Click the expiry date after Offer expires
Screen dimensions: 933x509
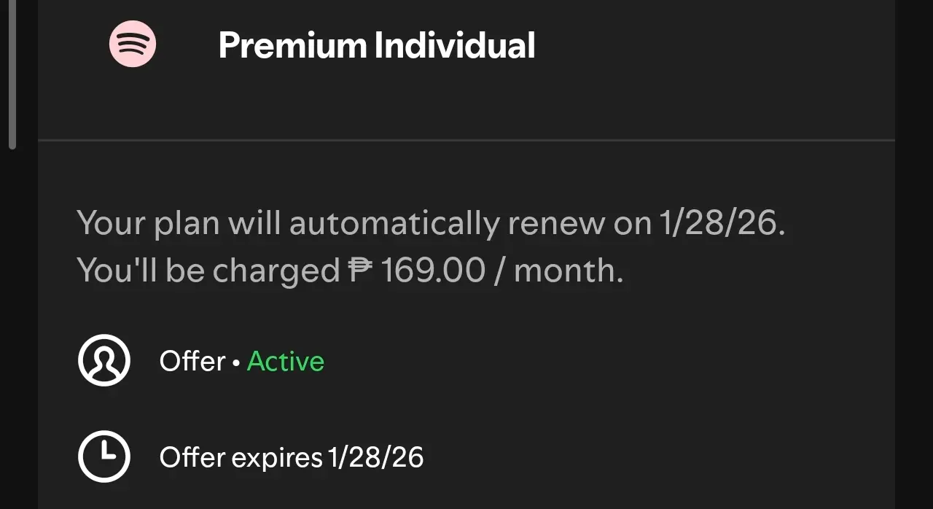376,457
